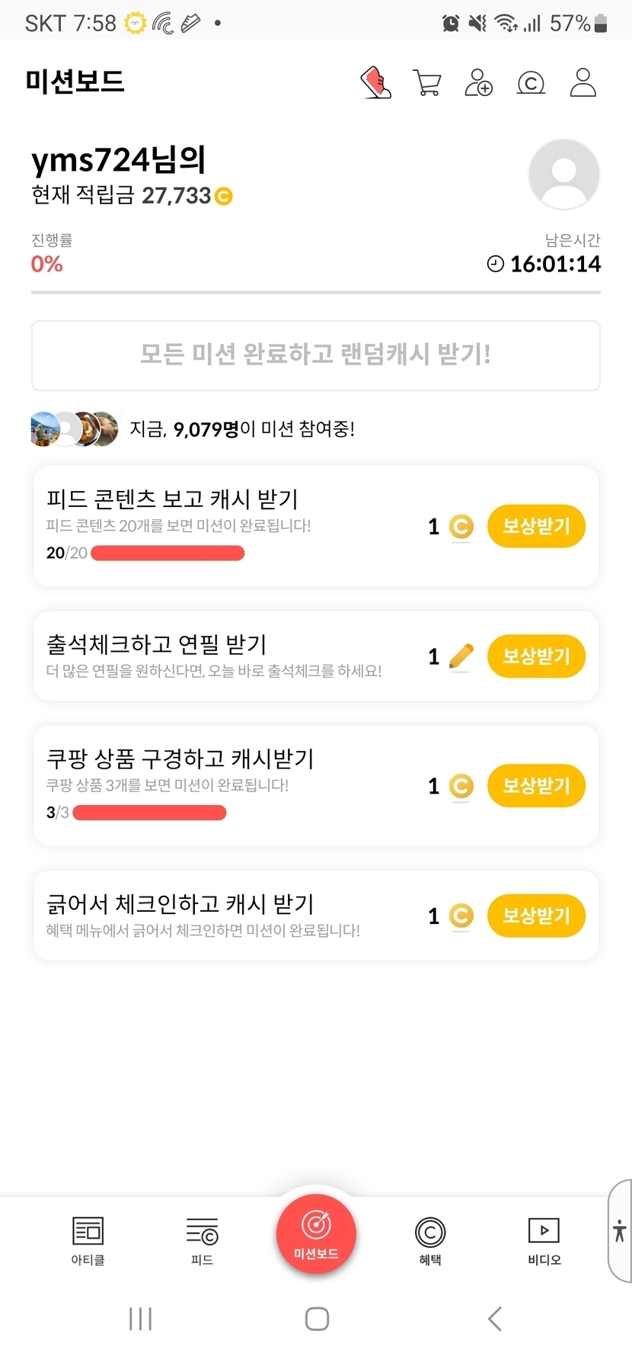Open the shopping cart
This screenshot has width=632, height=1357.
[427, 82]
